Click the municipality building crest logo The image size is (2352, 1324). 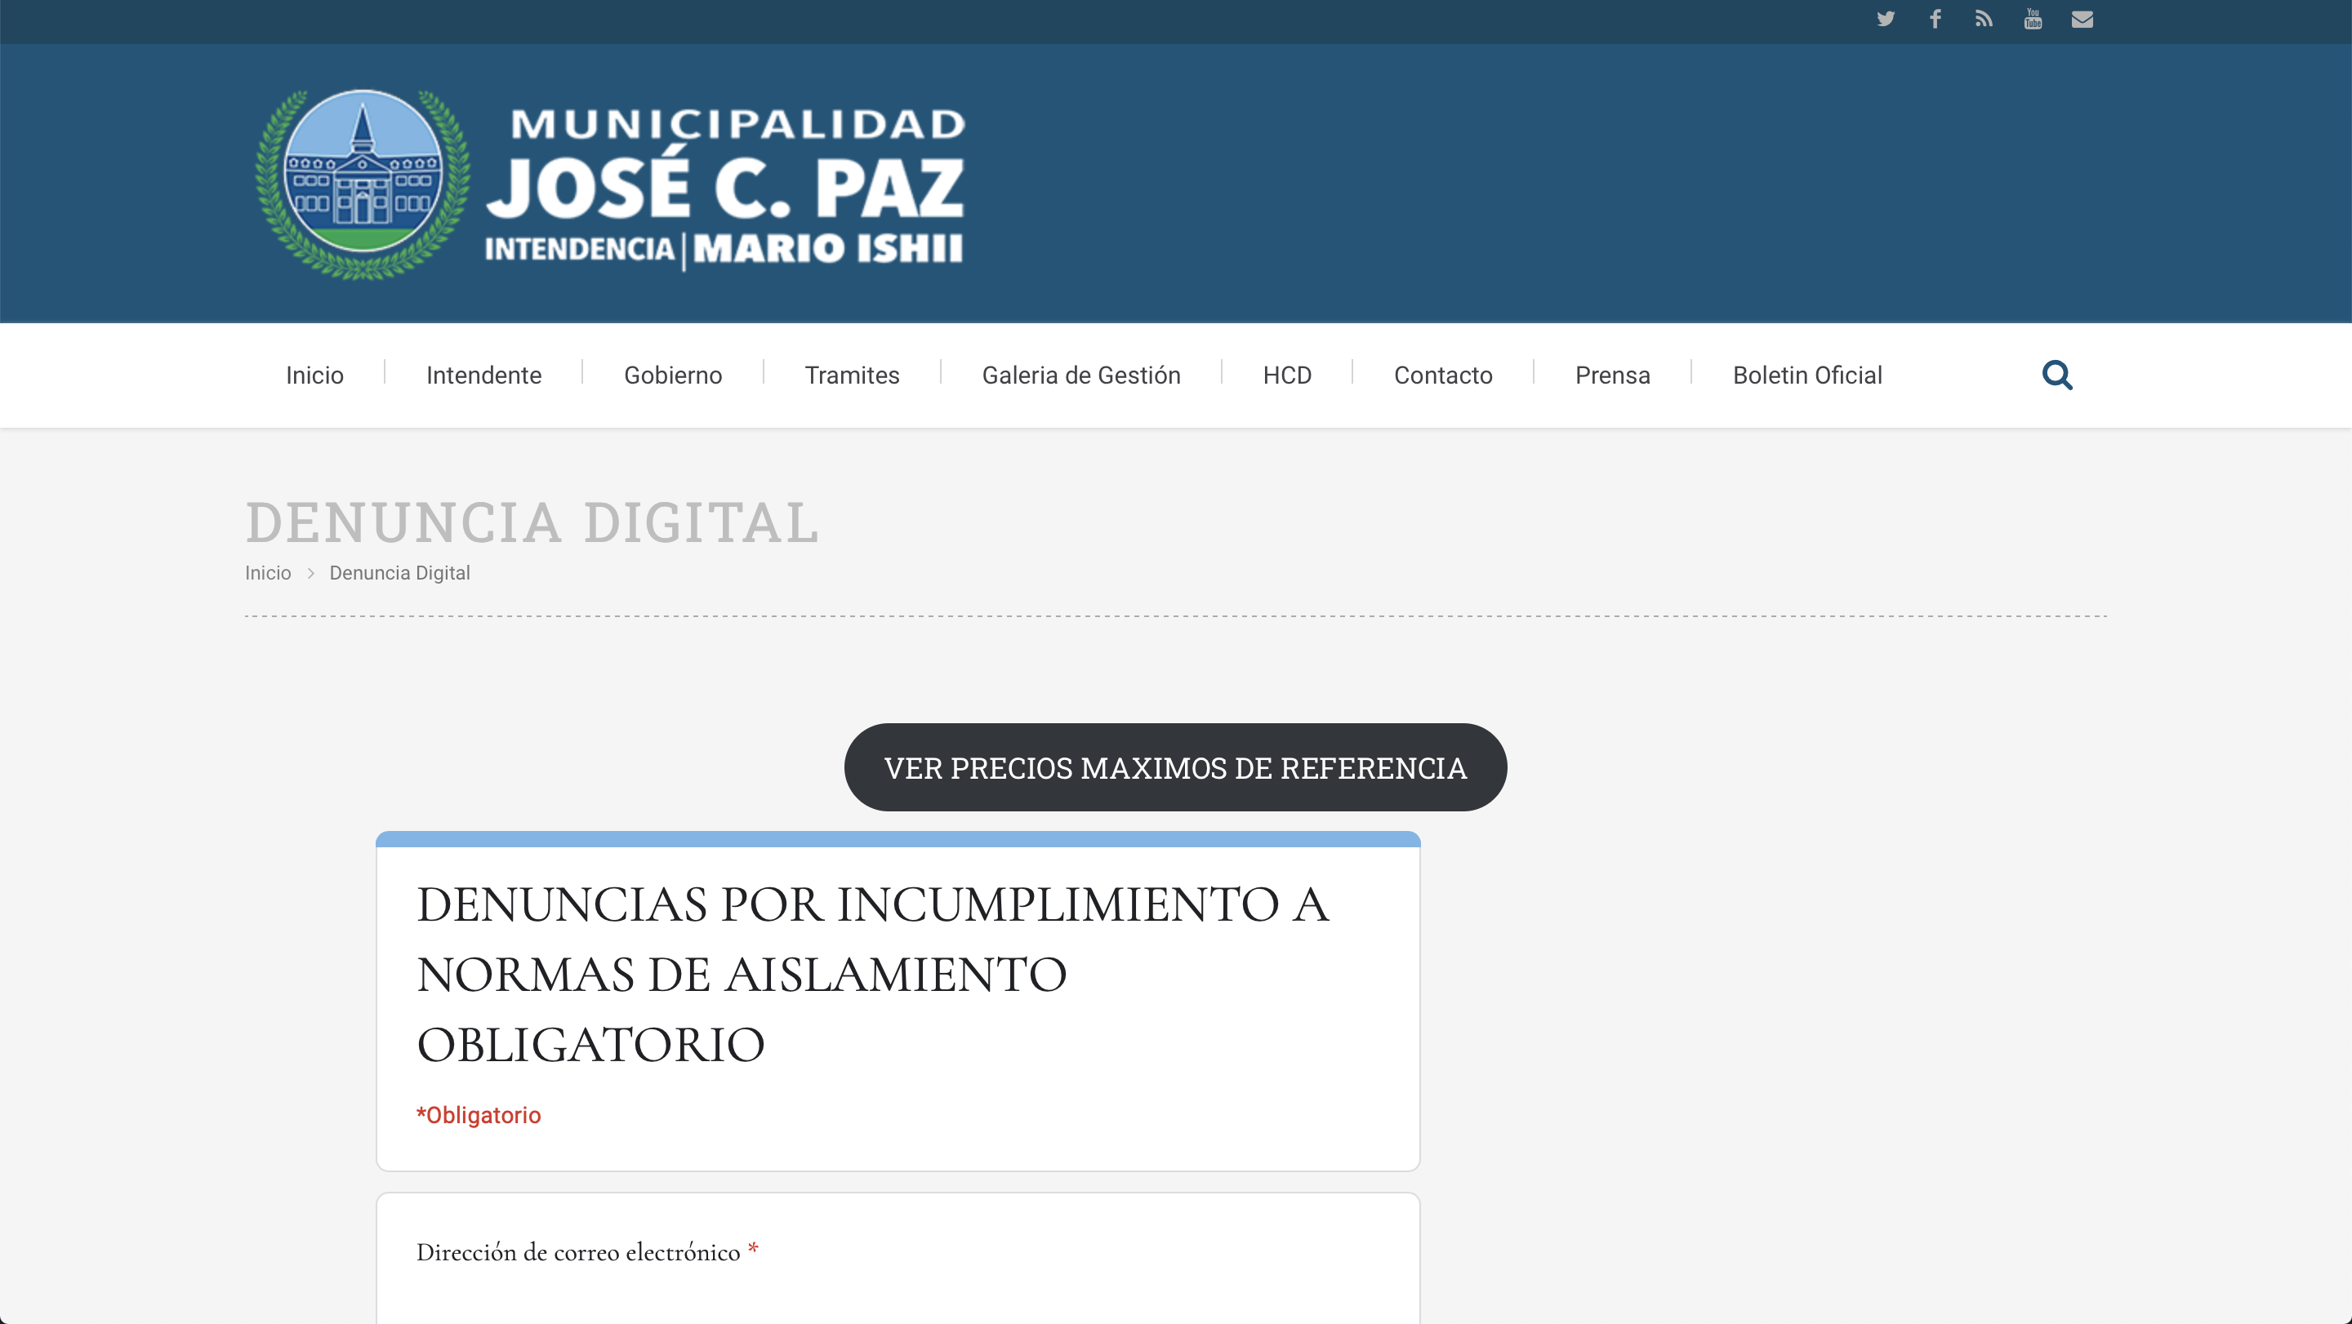pos(363,184)
